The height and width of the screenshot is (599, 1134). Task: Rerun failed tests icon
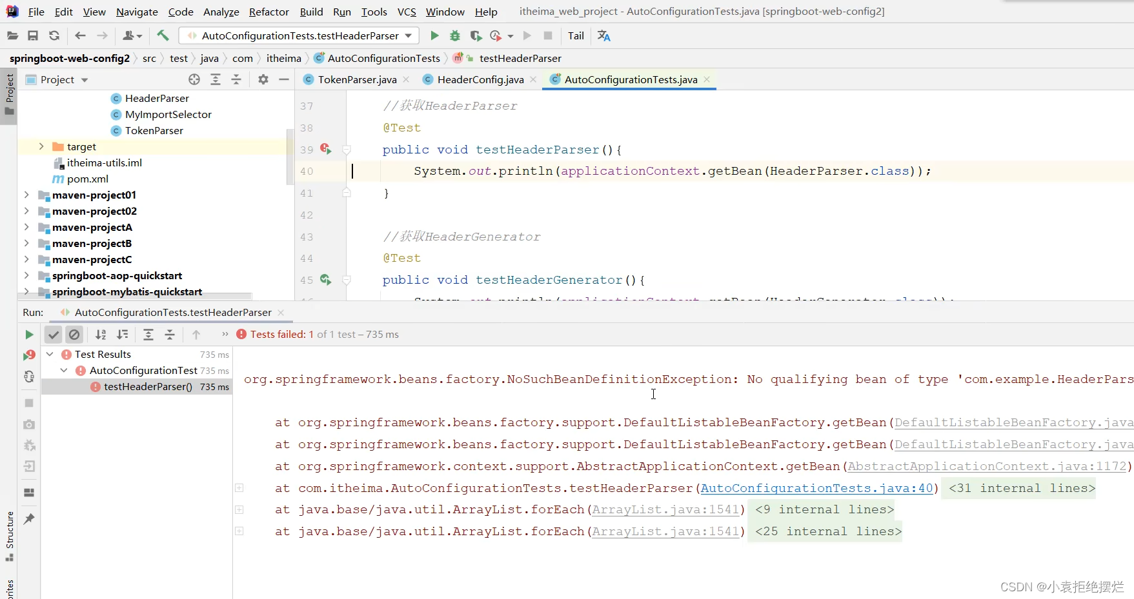tap(29, 355)
